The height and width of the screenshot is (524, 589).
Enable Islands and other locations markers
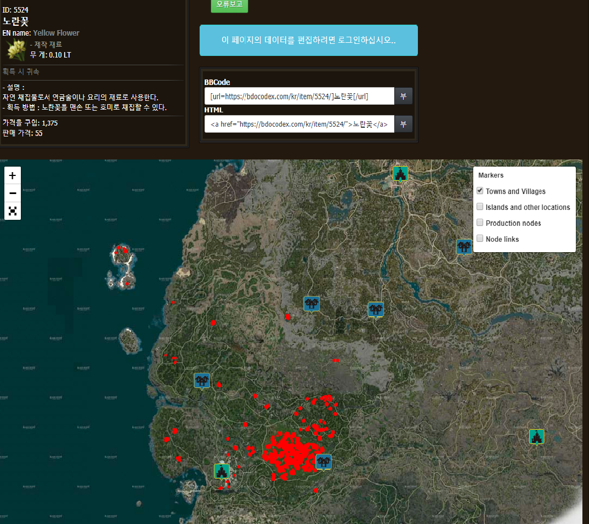click(x=480, y=207)
